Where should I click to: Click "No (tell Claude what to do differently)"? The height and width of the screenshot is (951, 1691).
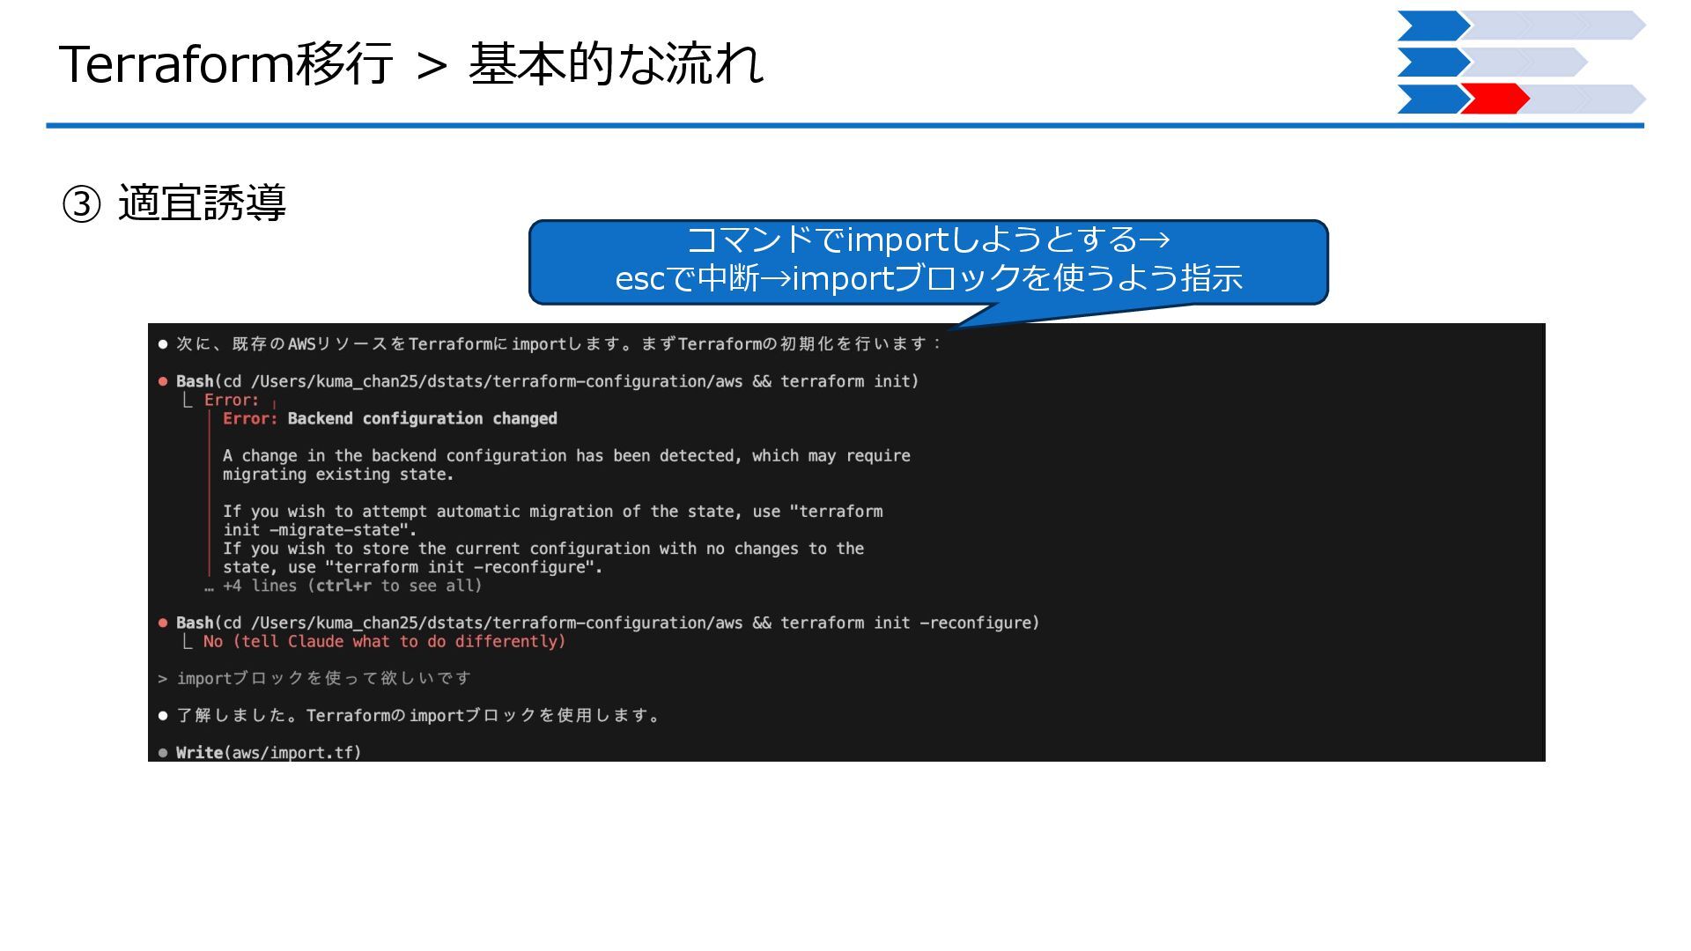pos(384,641)
